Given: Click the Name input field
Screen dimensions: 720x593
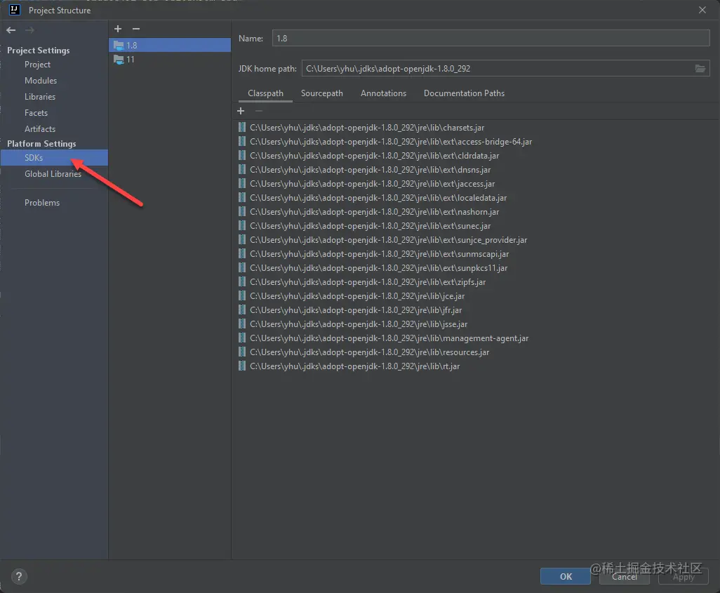Looking at the screenshot, I should (x=491, y=38).
